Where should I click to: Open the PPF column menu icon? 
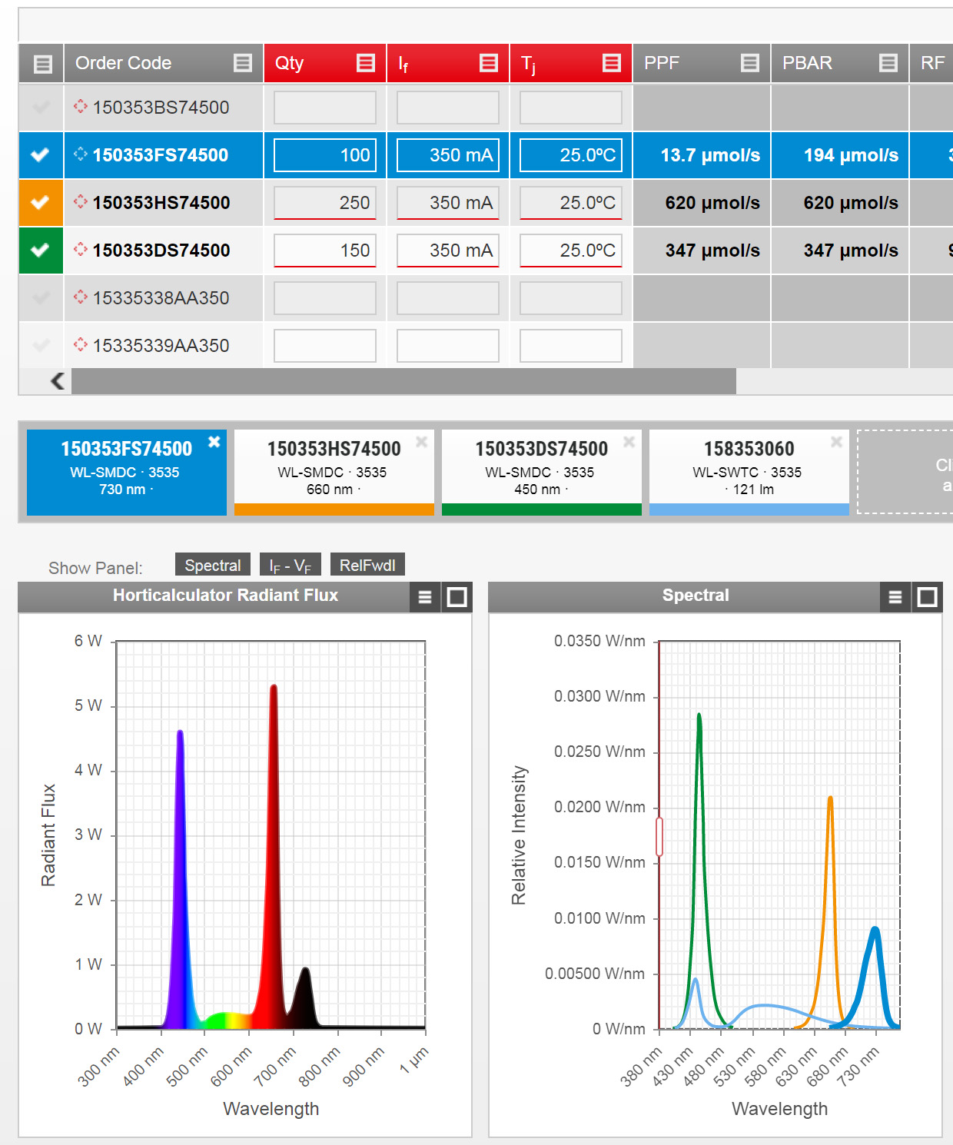point(750,63)
